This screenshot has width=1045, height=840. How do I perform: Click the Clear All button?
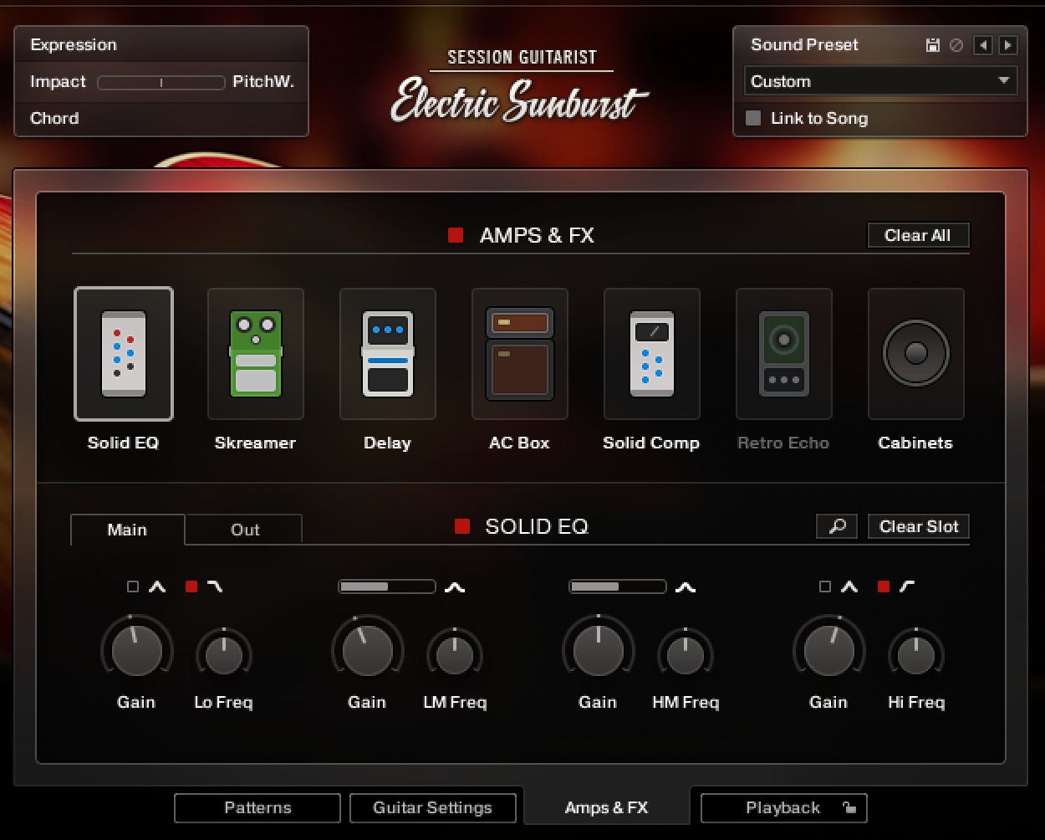pos(918,235)
